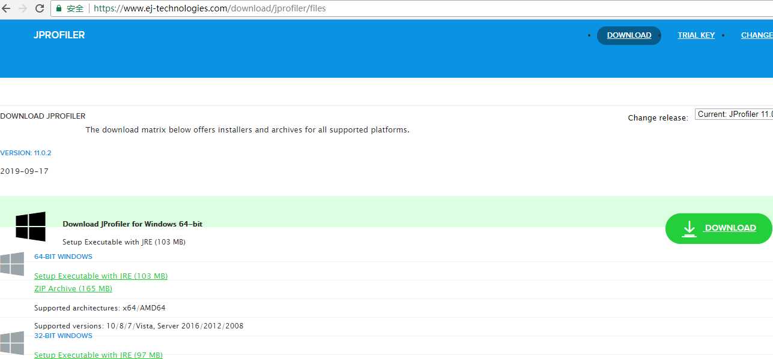
Task: Download 64-bit Setup Executable with JRE (103 MB)
Action: point(101,276)
